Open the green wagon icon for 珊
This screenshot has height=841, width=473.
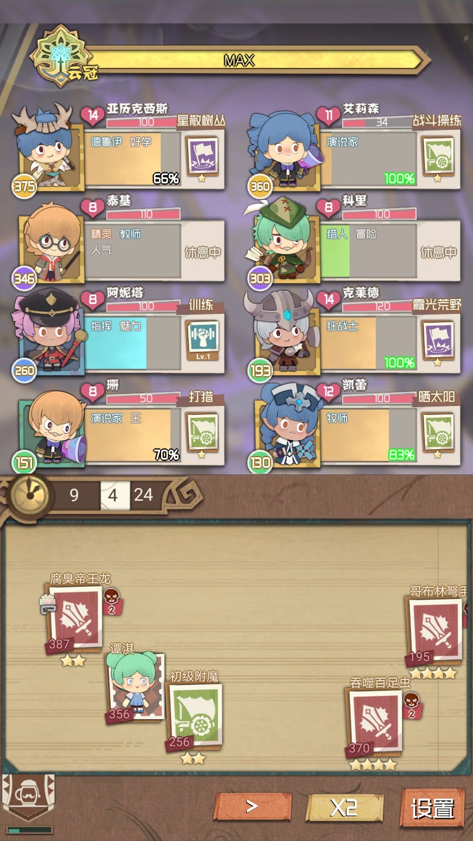202,432
